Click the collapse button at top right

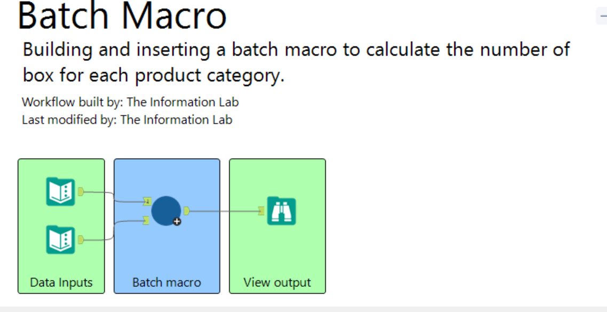click(x=602, y=16)
